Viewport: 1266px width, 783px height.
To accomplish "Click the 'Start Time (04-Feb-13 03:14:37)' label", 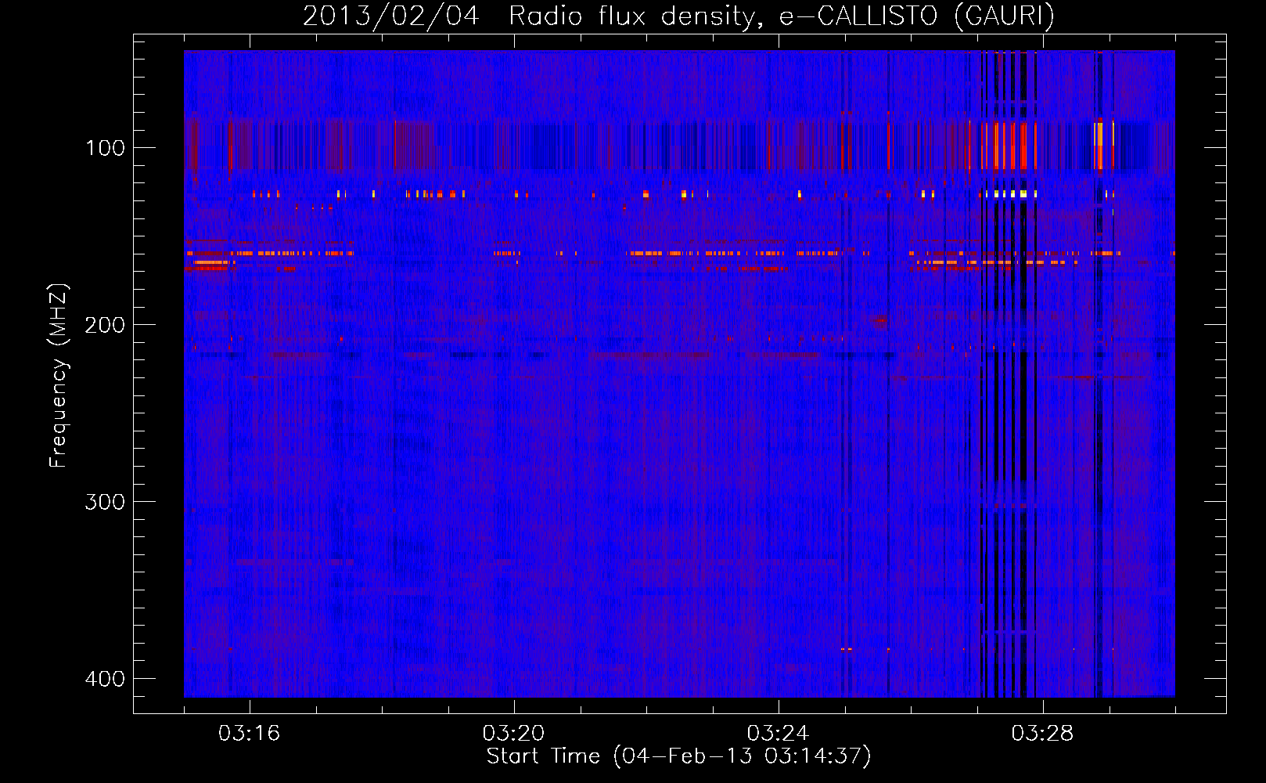I will [x=678, y=756].
